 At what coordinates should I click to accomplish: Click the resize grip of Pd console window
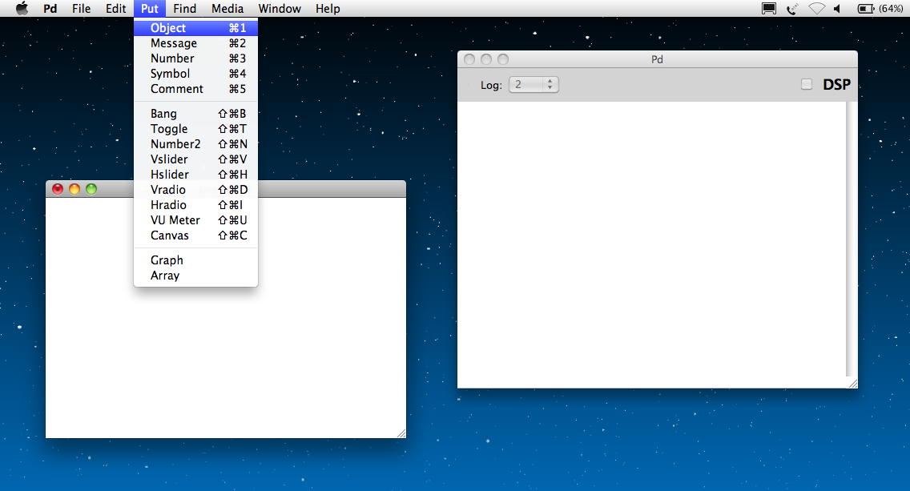852,384
